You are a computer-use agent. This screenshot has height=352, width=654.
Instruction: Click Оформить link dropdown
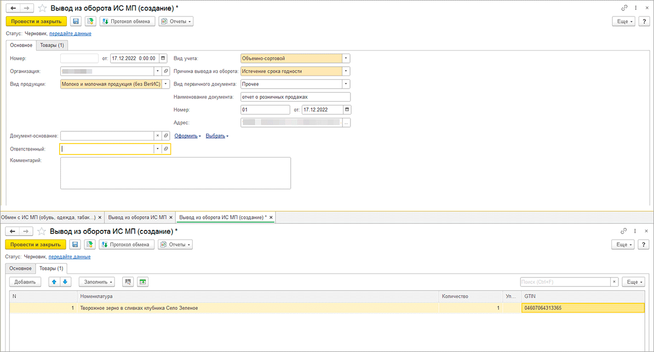(187, 136)
